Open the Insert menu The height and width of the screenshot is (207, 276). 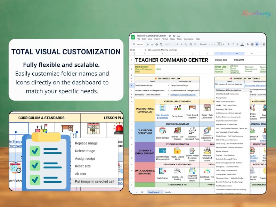click(157, 39)
